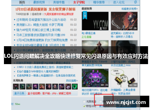
Task: Play the Katarina video thumbnail marked 57:26
Action: (x=124, y=21)
